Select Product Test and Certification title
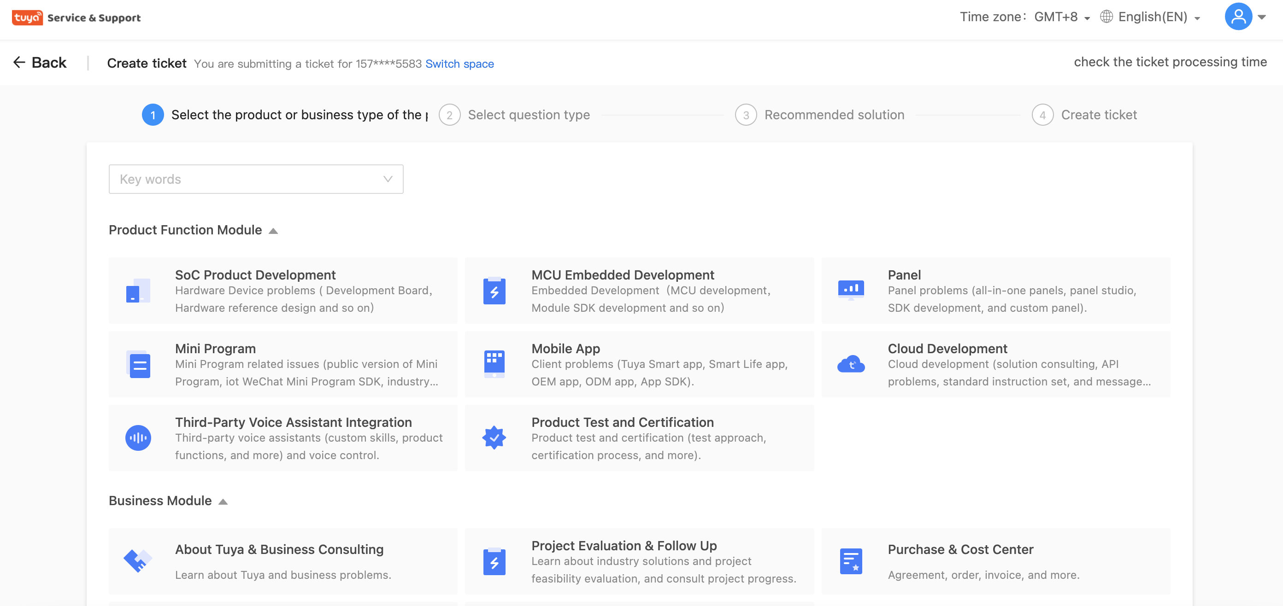Viewport: 1283px width, 606px height. click(x=622, y=422)
